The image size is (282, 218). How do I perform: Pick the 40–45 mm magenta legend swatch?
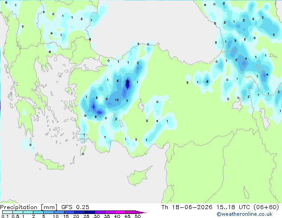coord(121,212)
